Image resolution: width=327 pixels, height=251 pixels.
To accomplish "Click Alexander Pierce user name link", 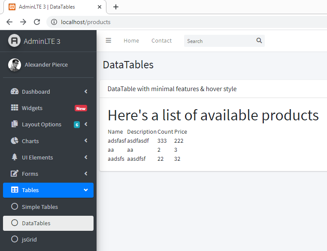I will click(46, 65).
